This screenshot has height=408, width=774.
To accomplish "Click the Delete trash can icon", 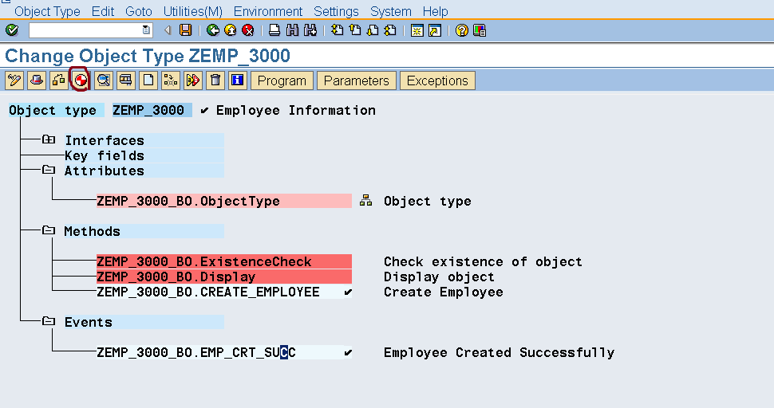I will [x=215, y=80].
